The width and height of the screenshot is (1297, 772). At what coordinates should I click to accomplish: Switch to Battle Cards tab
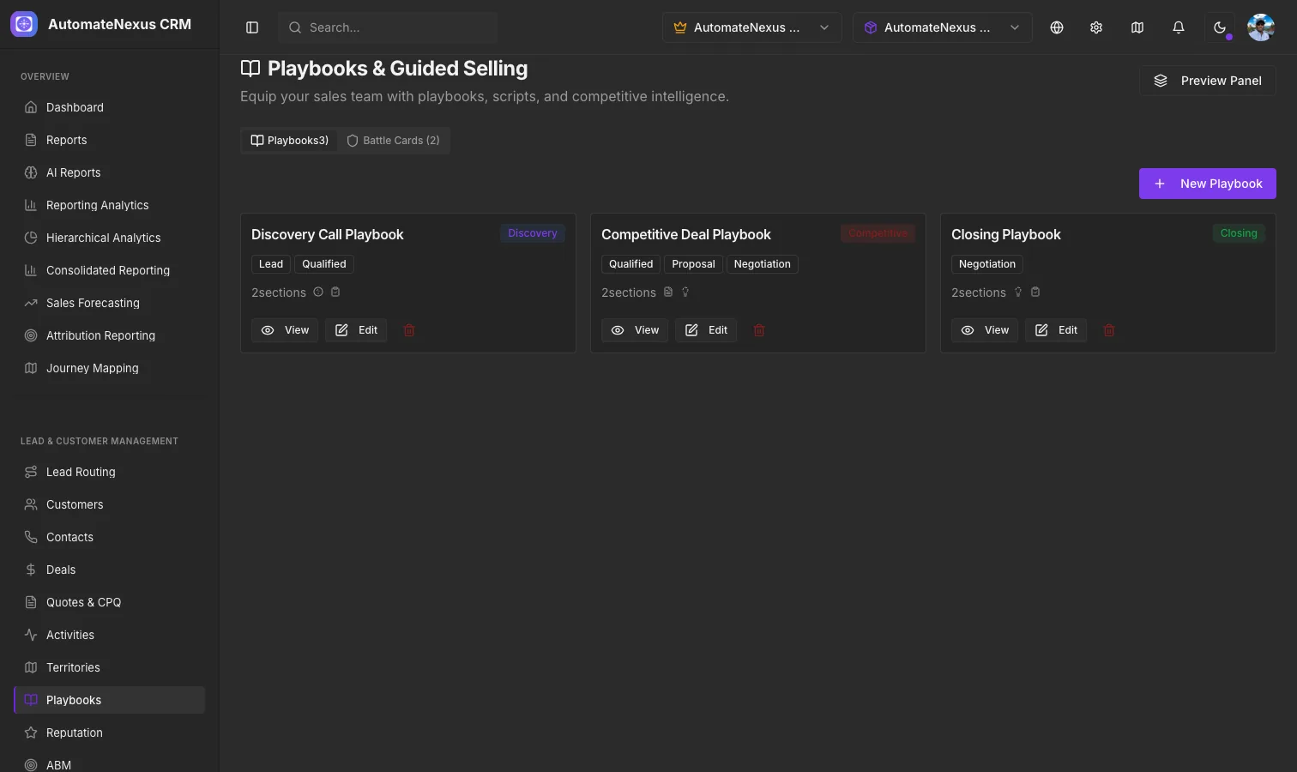(393, 141)
